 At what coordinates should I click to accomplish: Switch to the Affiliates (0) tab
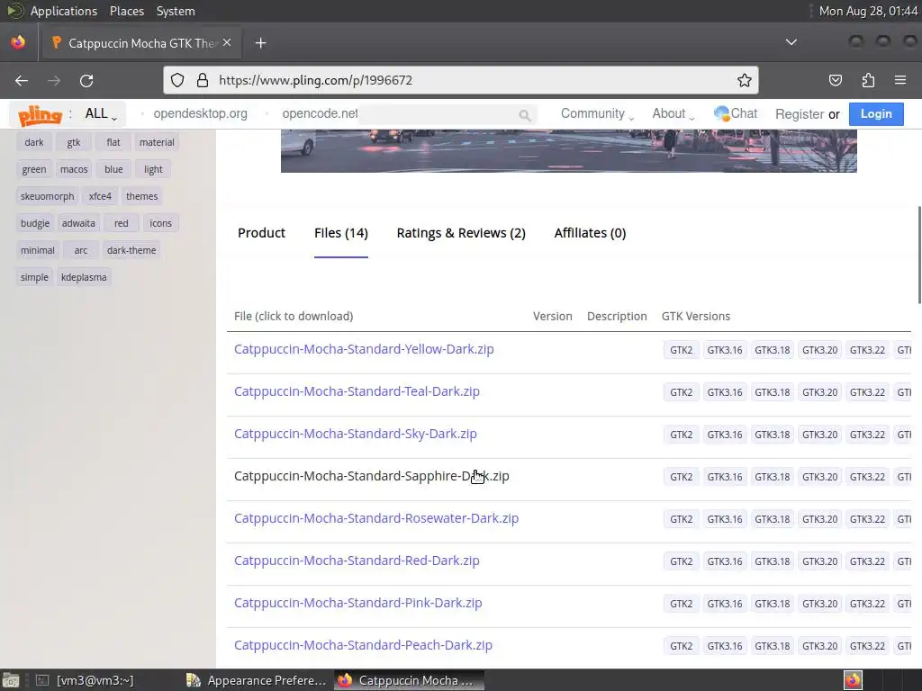point(590,233)
